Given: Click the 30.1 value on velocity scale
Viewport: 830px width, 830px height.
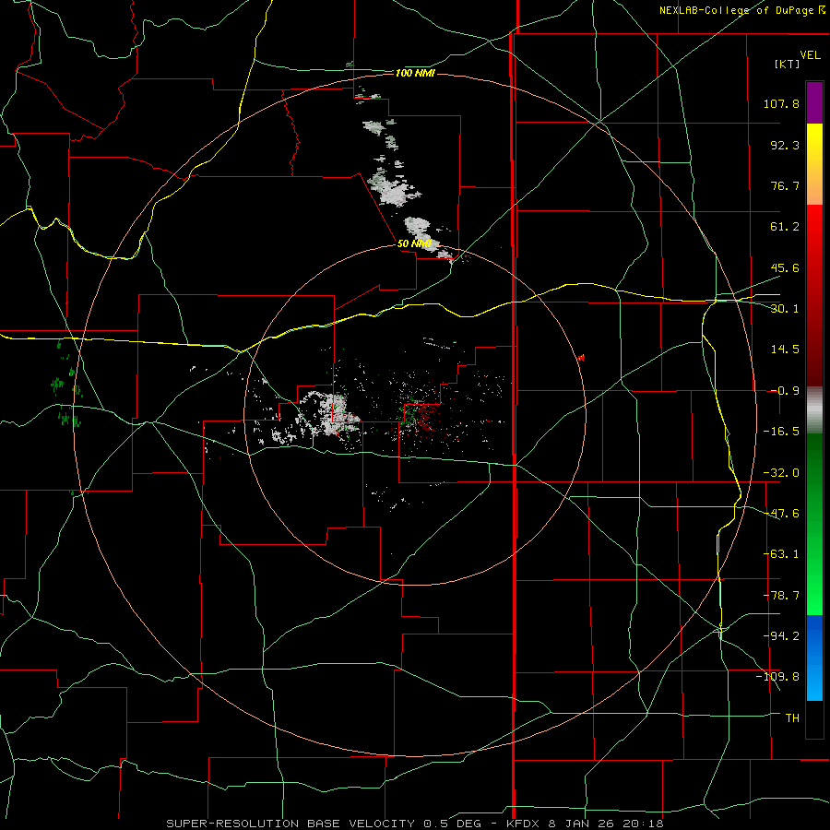Looking at the screenshot, I should pos(785,309).
